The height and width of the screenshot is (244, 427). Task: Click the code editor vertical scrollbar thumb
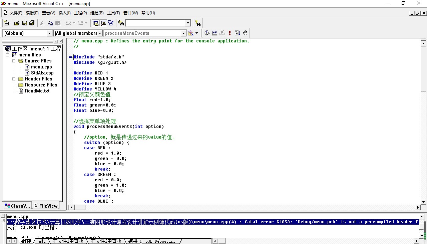(x=423, y=68)
